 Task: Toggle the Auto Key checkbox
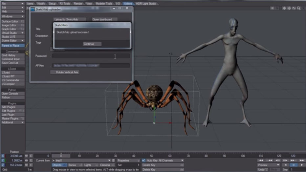click(143, 161)
